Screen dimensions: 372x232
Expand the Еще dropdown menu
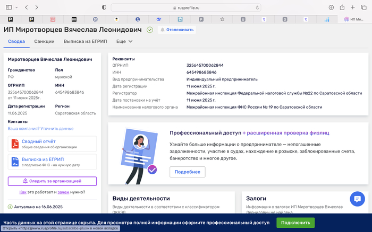click(x=124, y=41)
